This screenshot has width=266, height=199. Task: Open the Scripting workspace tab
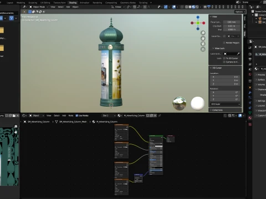(143, 3)
